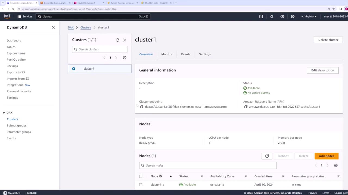
Task: Check the cluster1-a node checkbox
Action: coord(141,185)
